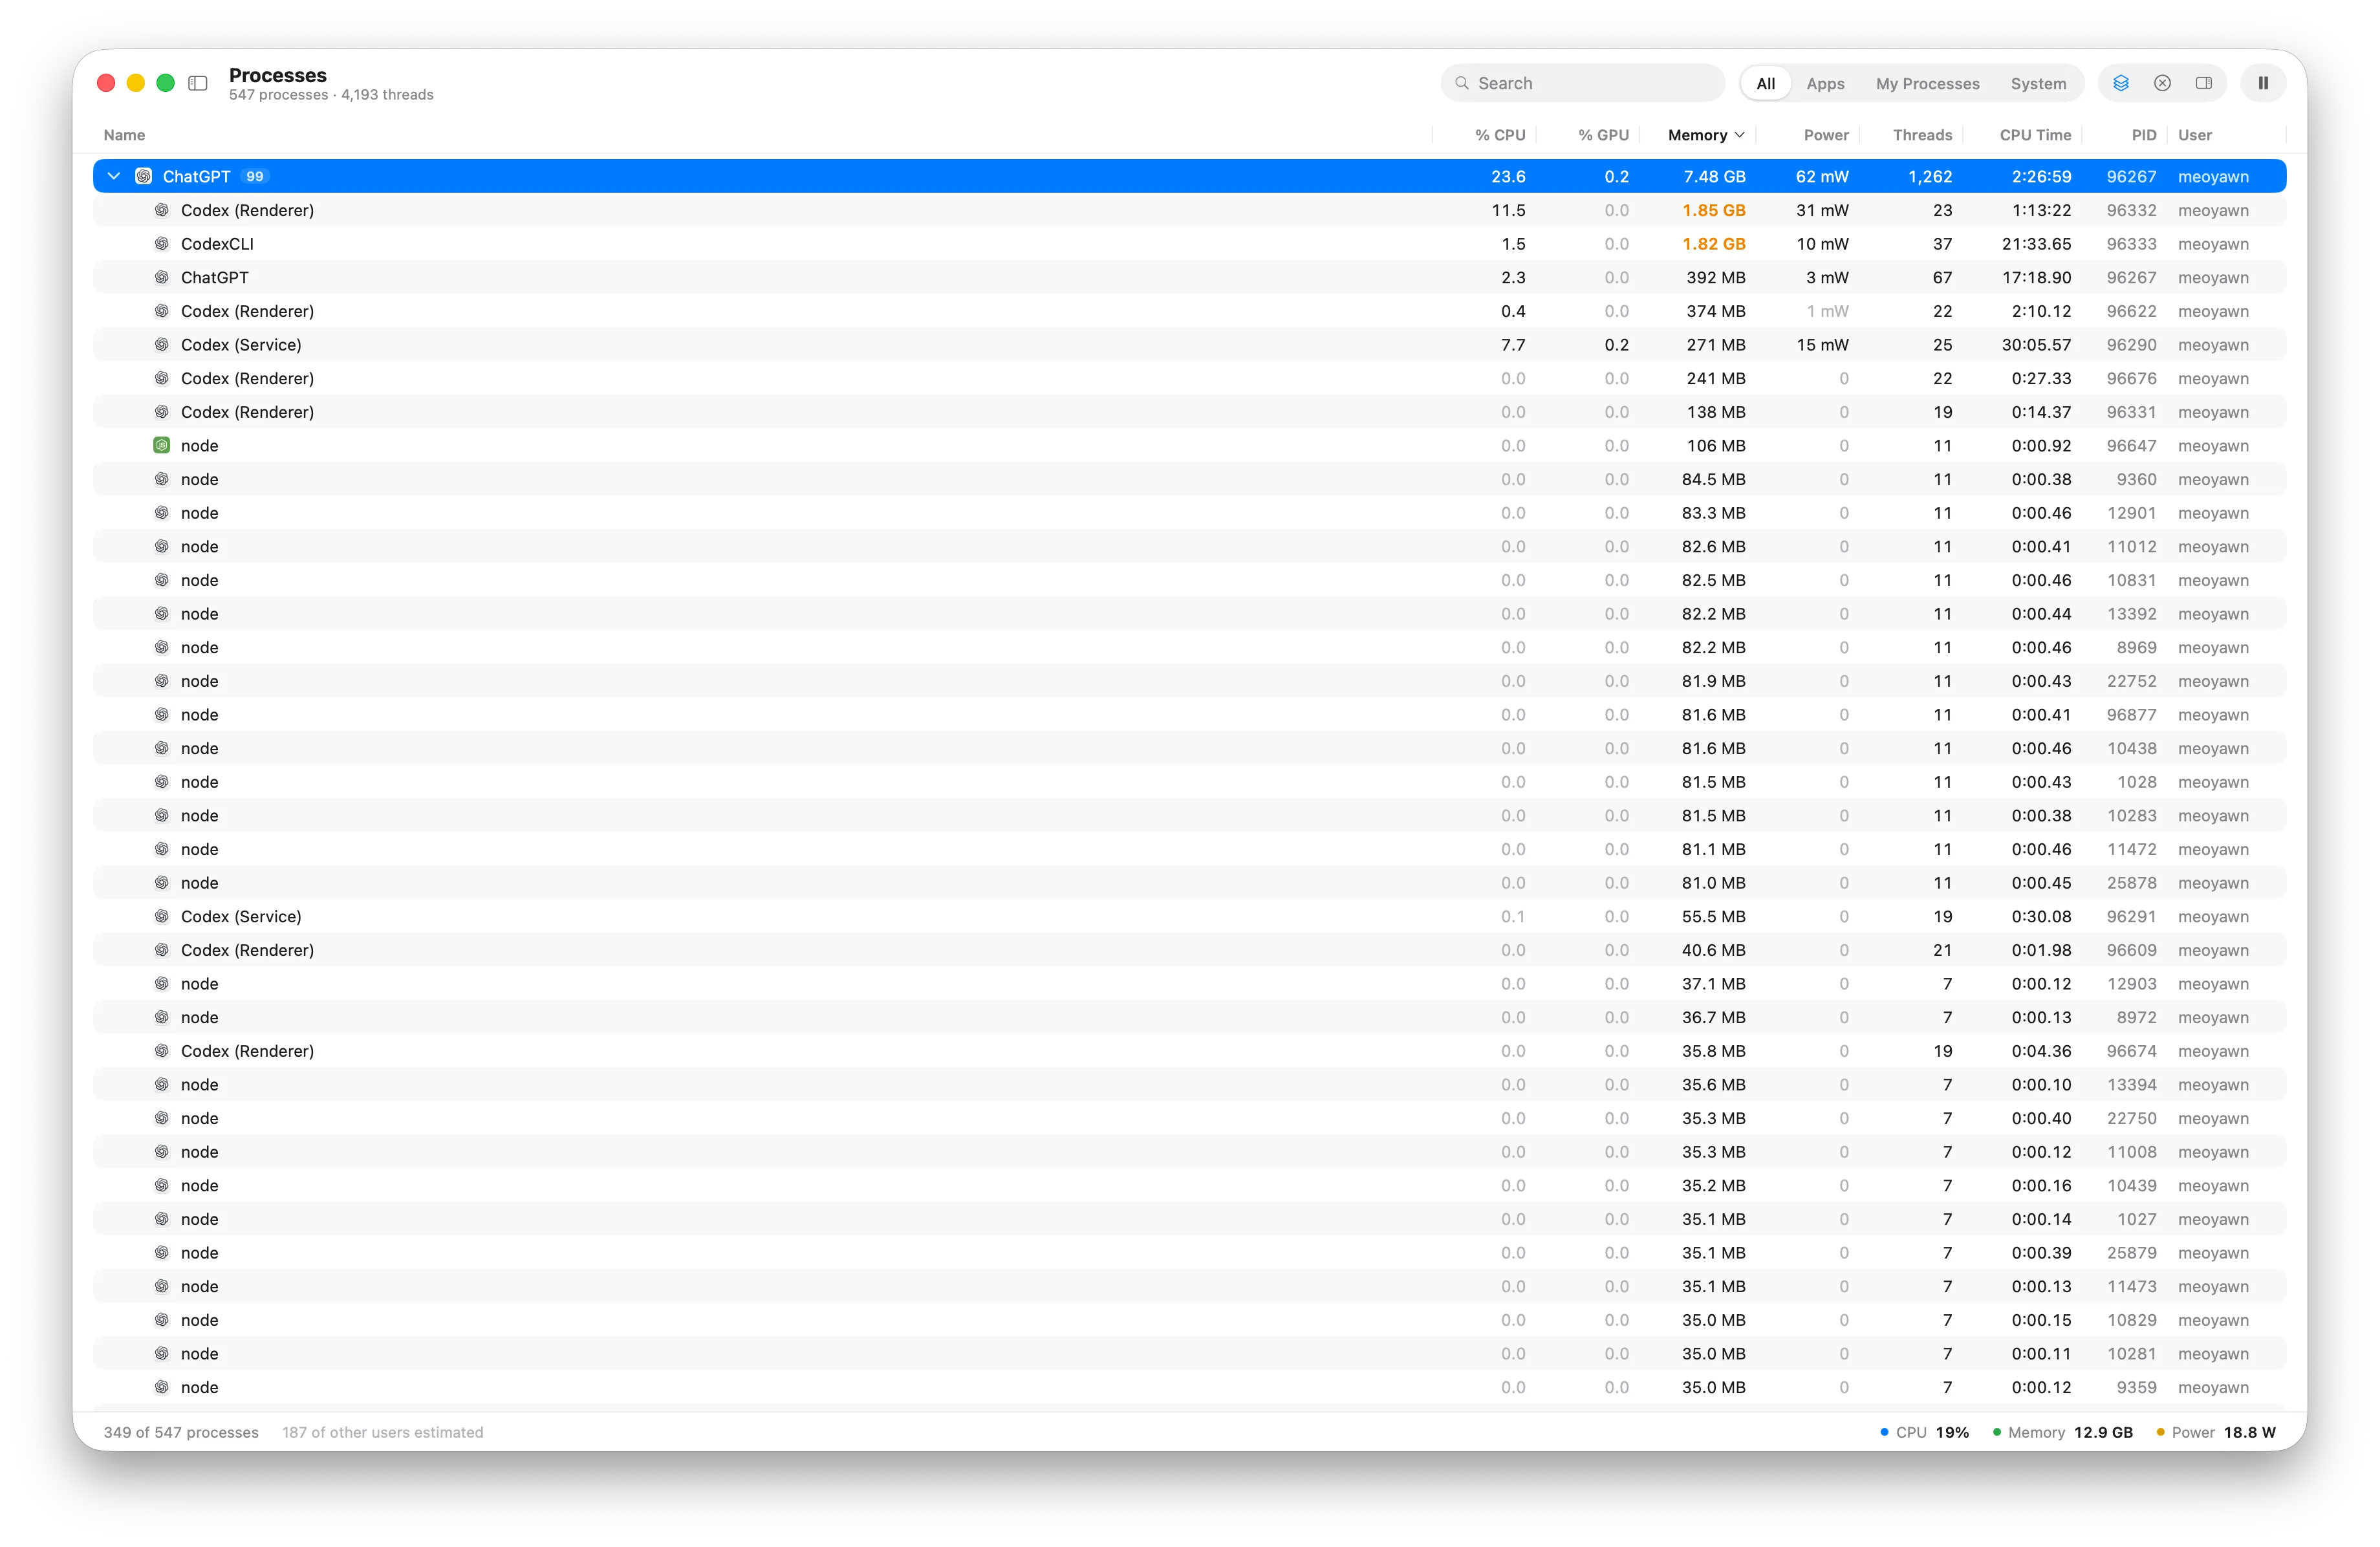Switch to the Apps filter
The width and height of the screenshot is (2380, 1547).
(1825, 83)
